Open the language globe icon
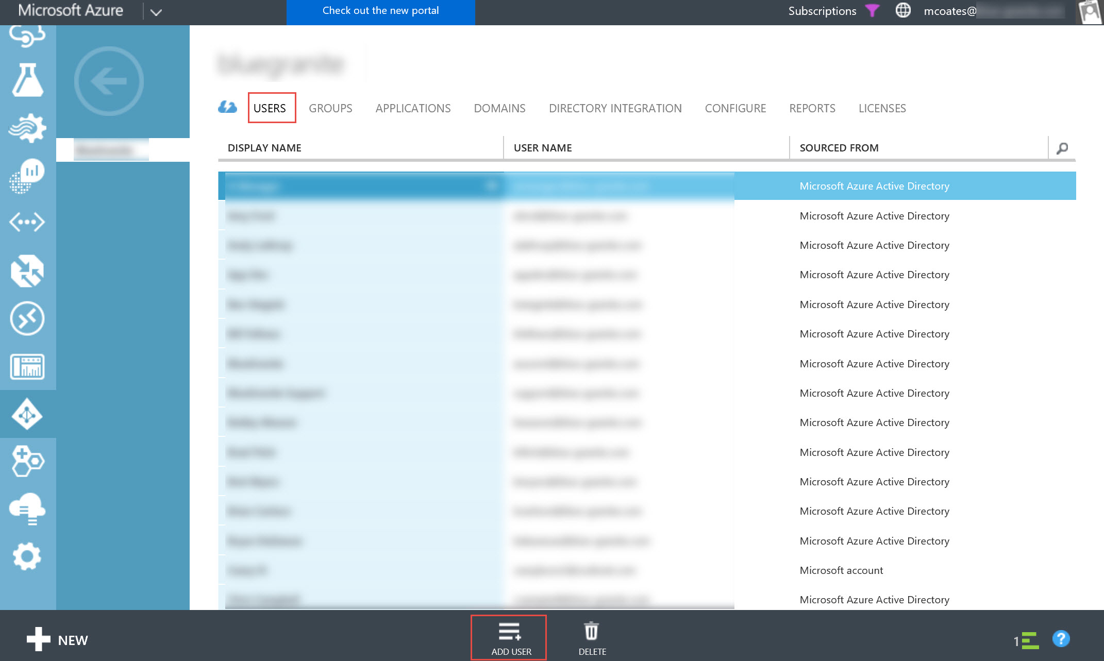 point(903,10)
